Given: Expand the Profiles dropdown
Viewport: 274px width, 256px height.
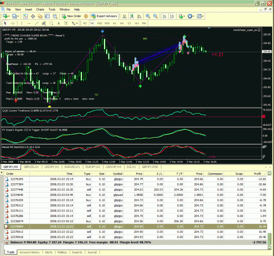Looking at the screenshot, I should tap(18, 16).
